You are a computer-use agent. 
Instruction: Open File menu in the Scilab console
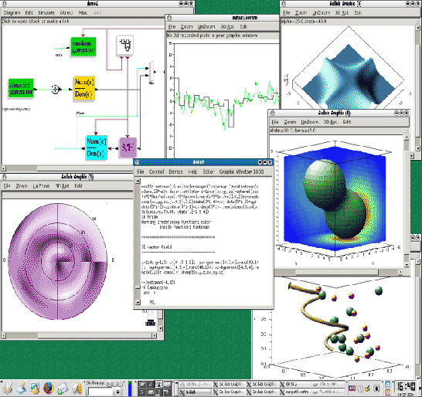click(x=141, y=171)
